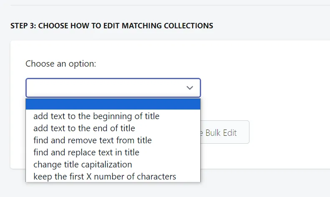This screenshot has height=197, width=330.
Task: Choose 'find and remove text from title'
Action: pos(113,140)
